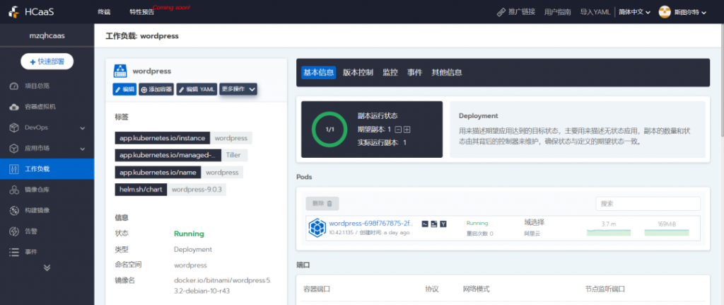The image size is (724, 305).
Task: Select the 构建镜像 sidebar label
Action: point(37,211)
